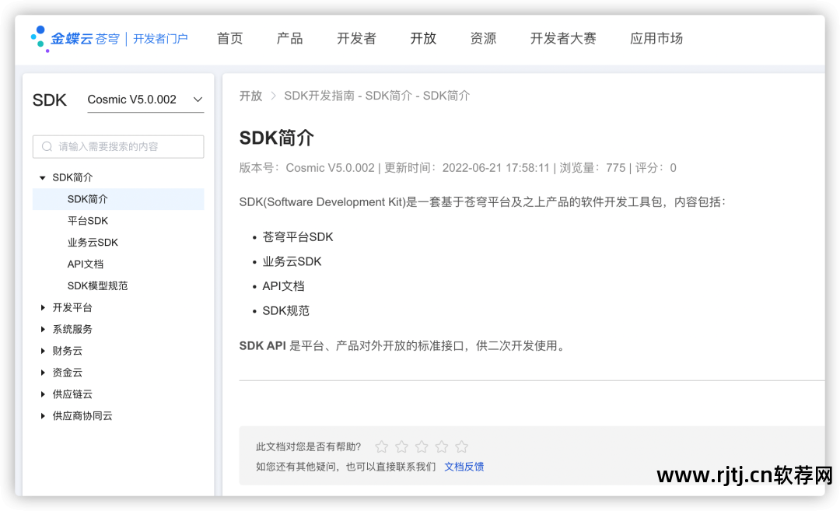Viewport: 840px width, 511px height.
Task: Select 平台SDK in the sidebar tree
Action: point(88,221)
